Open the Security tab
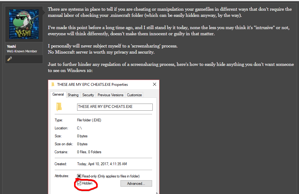 [88, 95]
